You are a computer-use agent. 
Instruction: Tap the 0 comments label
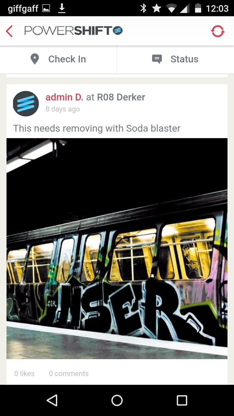pyautogui.click(x=69, y=374)
